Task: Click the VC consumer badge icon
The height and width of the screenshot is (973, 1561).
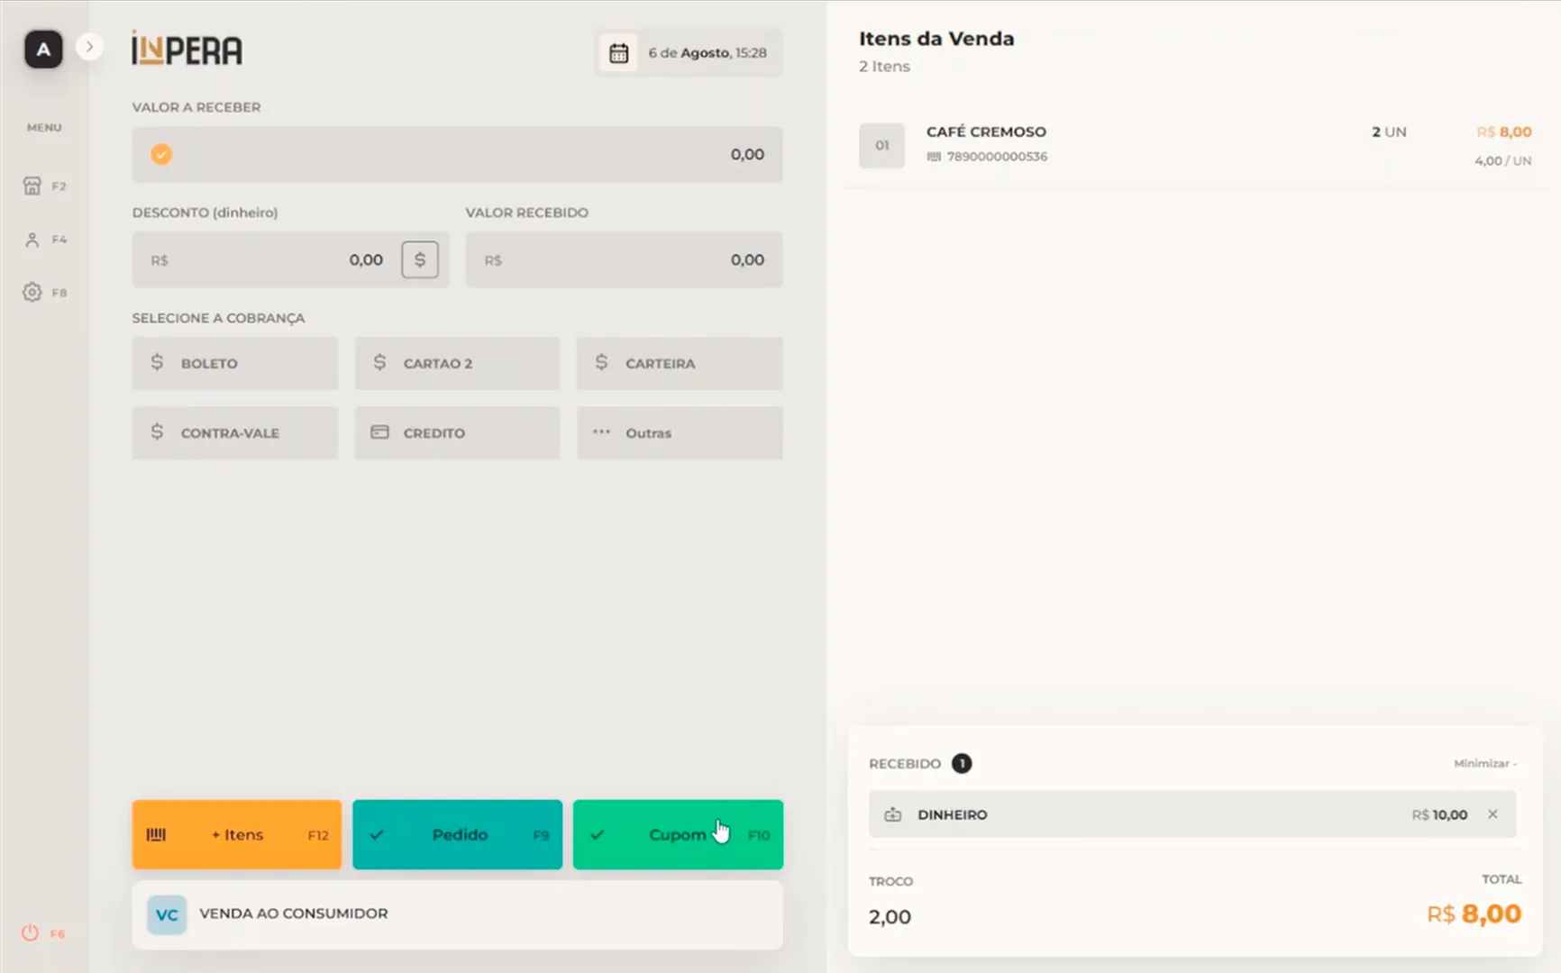Action: [167, 914]
